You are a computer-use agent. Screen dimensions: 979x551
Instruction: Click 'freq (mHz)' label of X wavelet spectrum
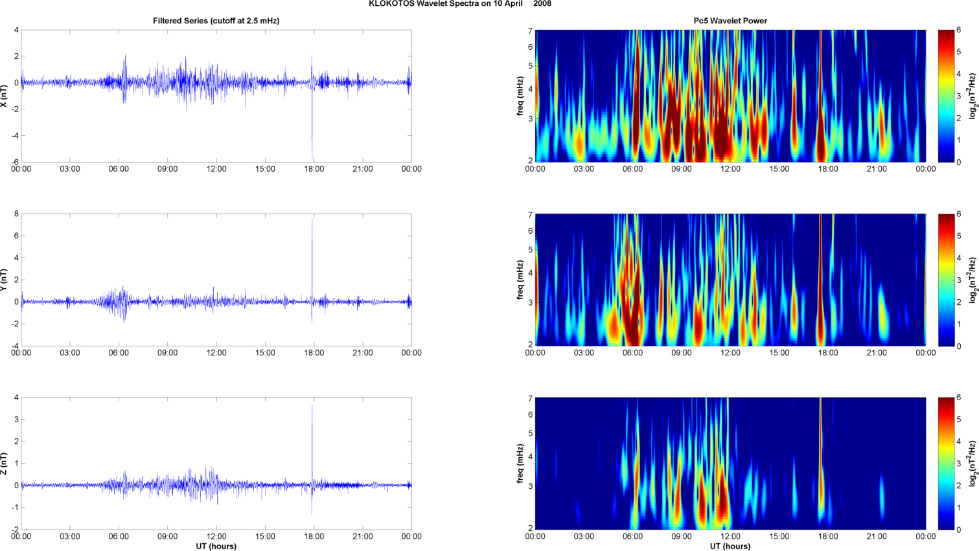520,96
